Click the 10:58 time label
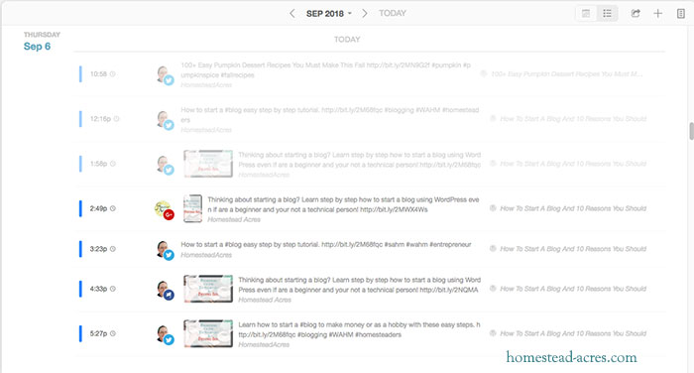Image resolution: width=694 pixels, height=373 pixels. (98, 74)
